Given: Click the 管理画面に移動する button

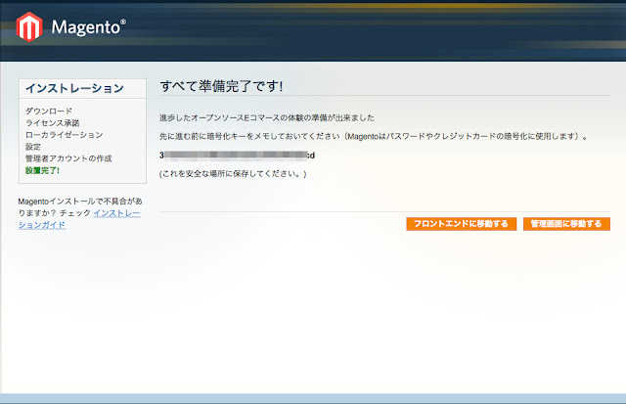Looking at the screenshot, I should pos(566,224).
